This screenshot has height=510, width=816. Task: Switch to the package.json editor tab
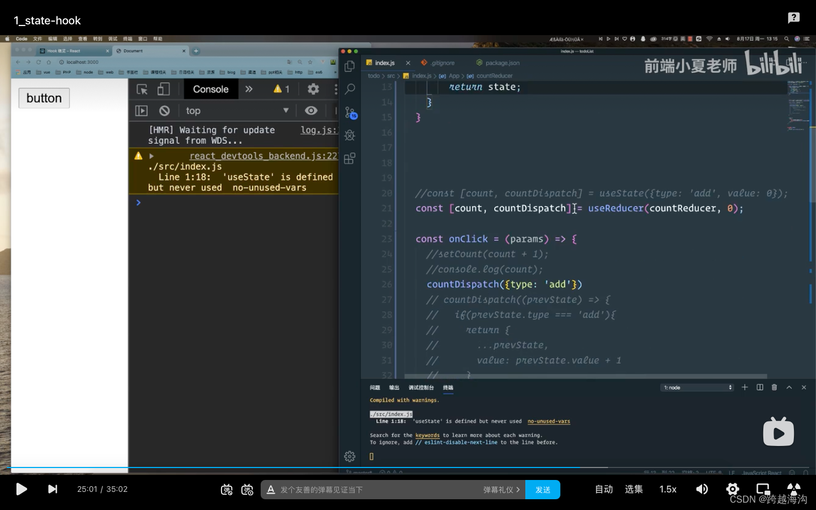(x=498, y=63)
